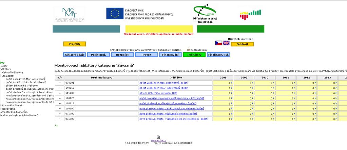Click code 110815 in Druh indikátoru column
The height and width of the screenshot is (150, 347).
click(x=70, y=103)
